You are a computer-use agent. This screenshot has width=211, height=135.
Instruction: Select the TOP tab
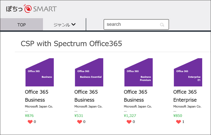(22, 25)
